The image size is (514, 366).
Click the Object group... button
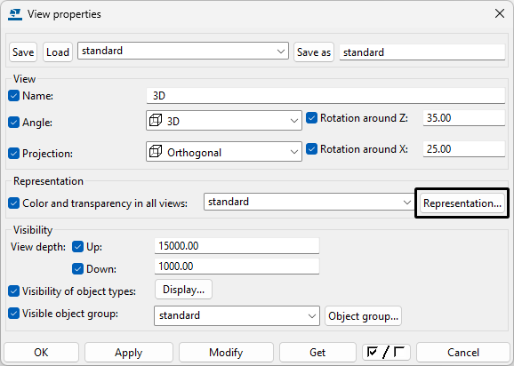click(363, 316)
